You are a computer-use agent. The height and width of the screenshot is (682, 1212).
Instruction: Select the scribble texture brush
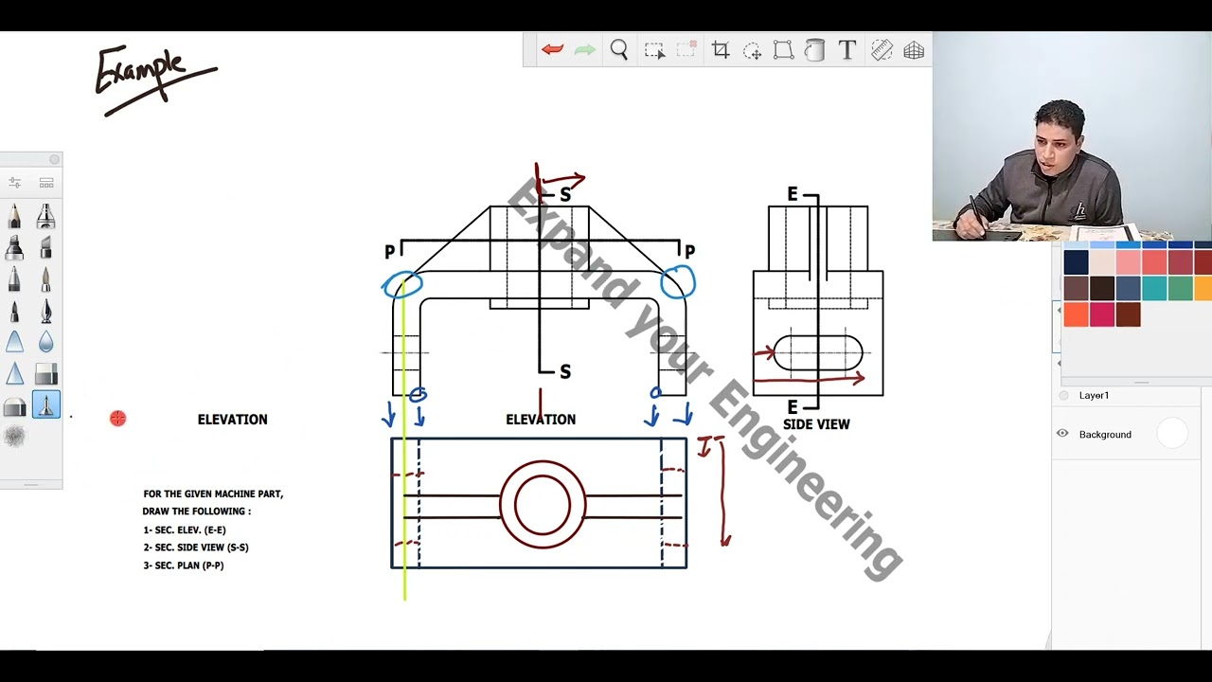(x=14, y=437)
